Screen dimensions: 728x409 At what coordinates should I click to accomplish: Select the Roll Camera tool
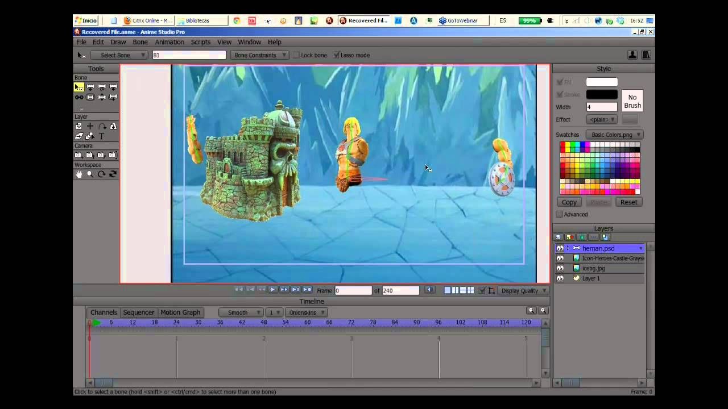pos(102,155)
